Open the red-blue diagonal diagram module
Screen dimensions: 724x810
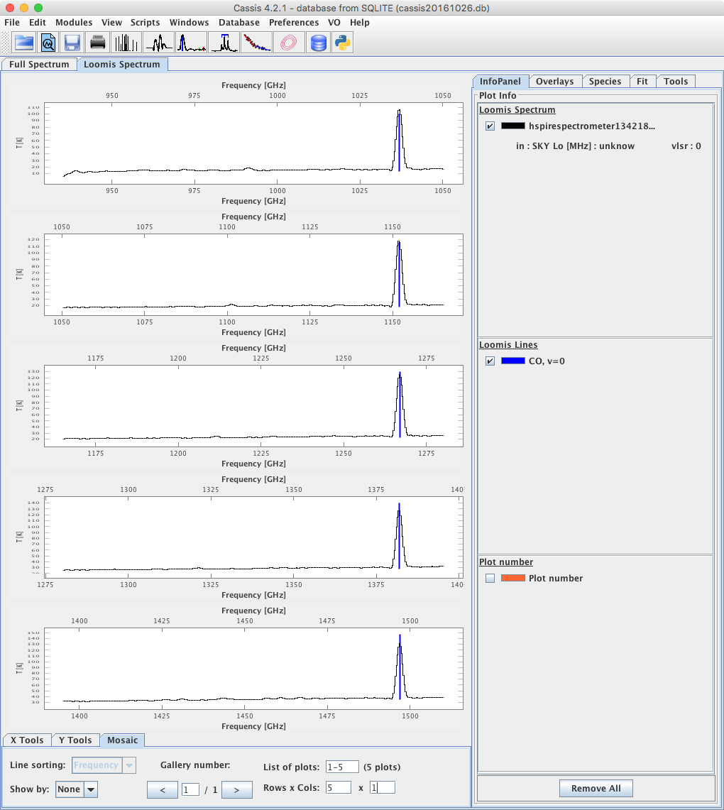(257, 43)
